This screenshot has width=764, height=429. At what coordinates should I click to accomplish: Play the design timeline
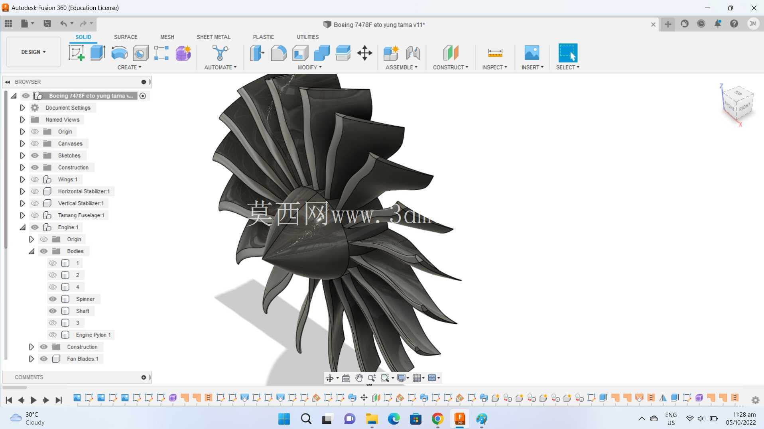pyautogui.click(x=33, y=400)
